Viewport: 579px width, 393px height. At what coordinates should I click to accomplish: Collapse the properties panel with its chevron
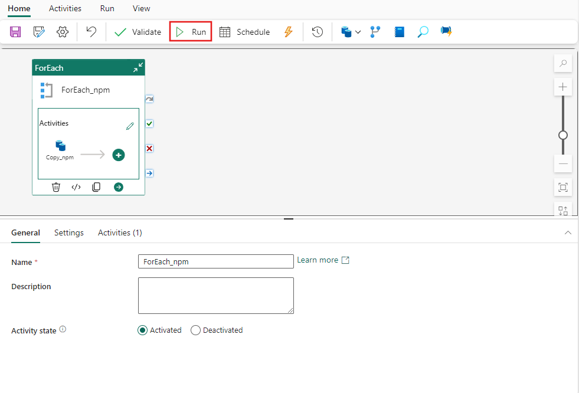click(x=568, y=232)
